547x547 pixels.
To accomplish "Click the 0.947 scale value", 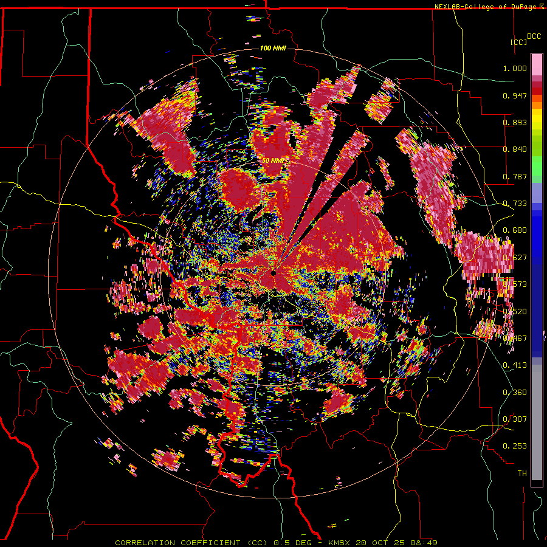I will coord(515,95).
